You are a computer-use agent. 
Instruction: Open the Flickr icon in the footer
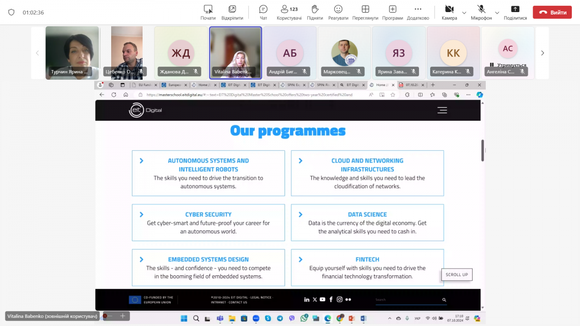coord(348,299)
